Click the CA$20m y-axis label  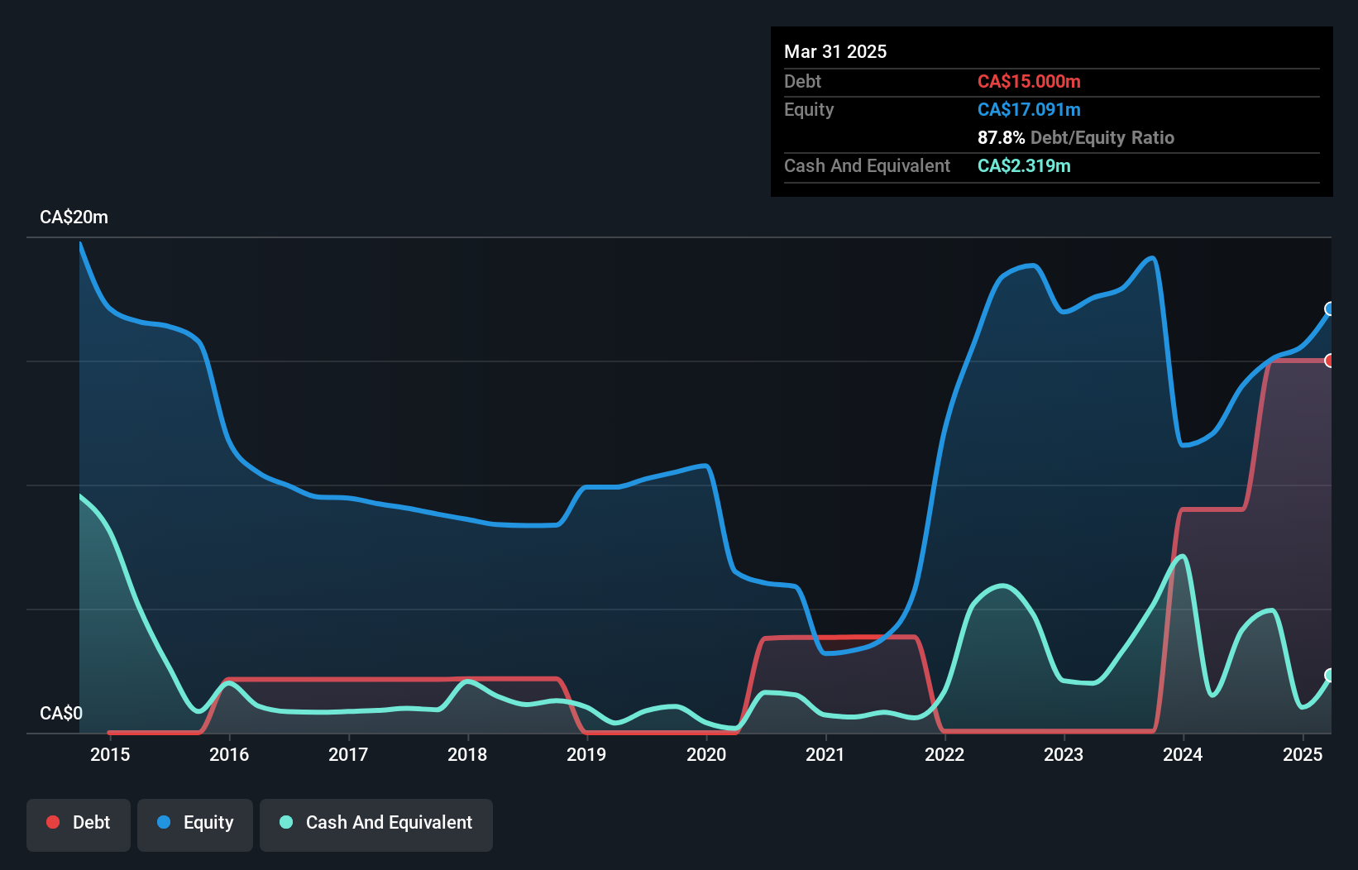click(x=74, y=217)
